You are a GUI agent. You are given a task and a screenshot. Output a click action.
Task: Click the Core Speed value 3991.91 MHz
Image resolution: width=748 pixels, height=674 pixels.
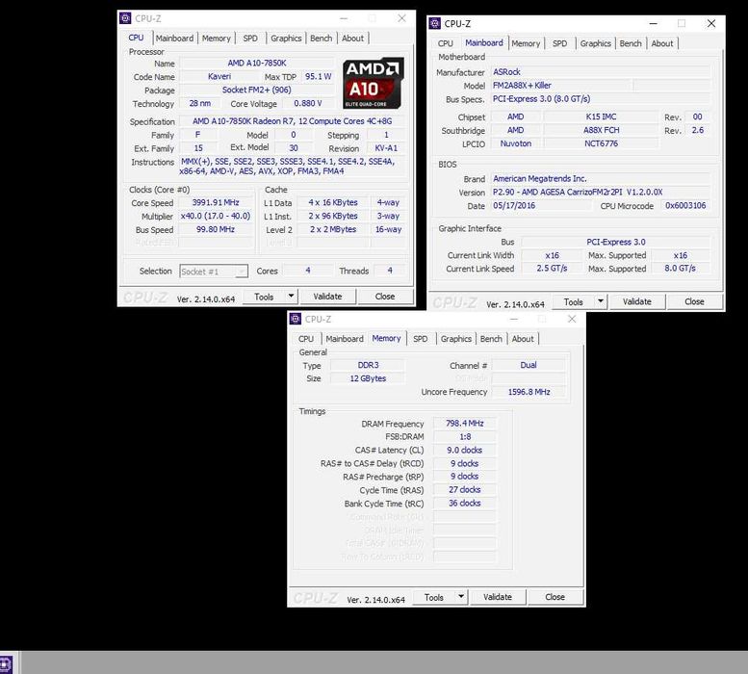pos(216,203)
